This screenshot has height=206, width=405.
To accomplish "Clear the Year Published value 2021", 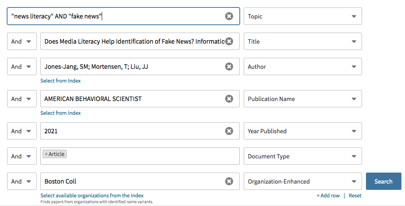I will tap(229, 131).
